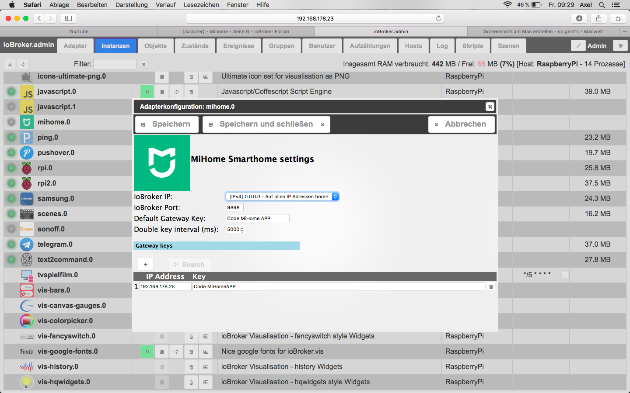This screenshot has width=630, height=393.
Task: Click the Search gateway button
Action: point(189,265)
